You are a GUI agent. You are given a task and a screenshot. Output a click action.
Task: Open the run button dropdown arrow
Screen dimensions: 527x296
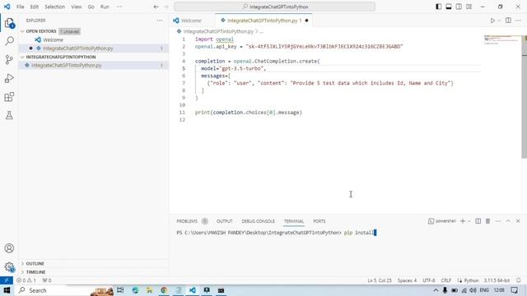pyautogui.click(x=499, y=21)
